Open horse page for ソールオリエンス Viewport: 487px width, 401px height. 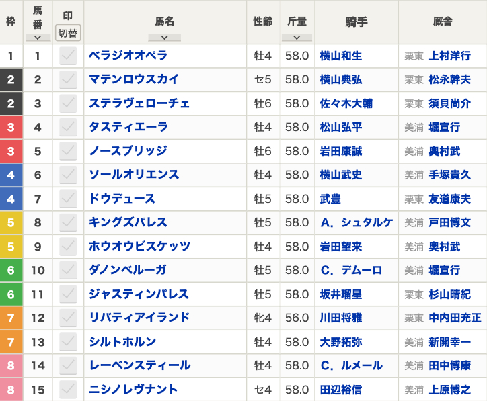[134, 175]
